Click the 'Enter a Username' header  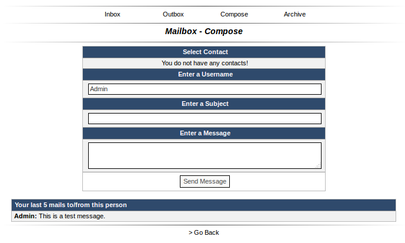204,75
